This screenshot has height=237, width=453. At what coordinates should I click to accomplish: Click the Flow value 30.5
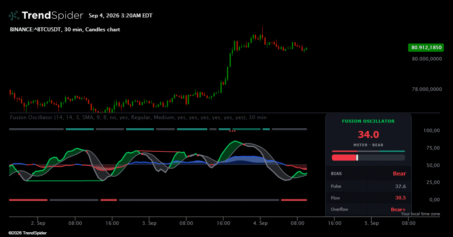(400, 198)
